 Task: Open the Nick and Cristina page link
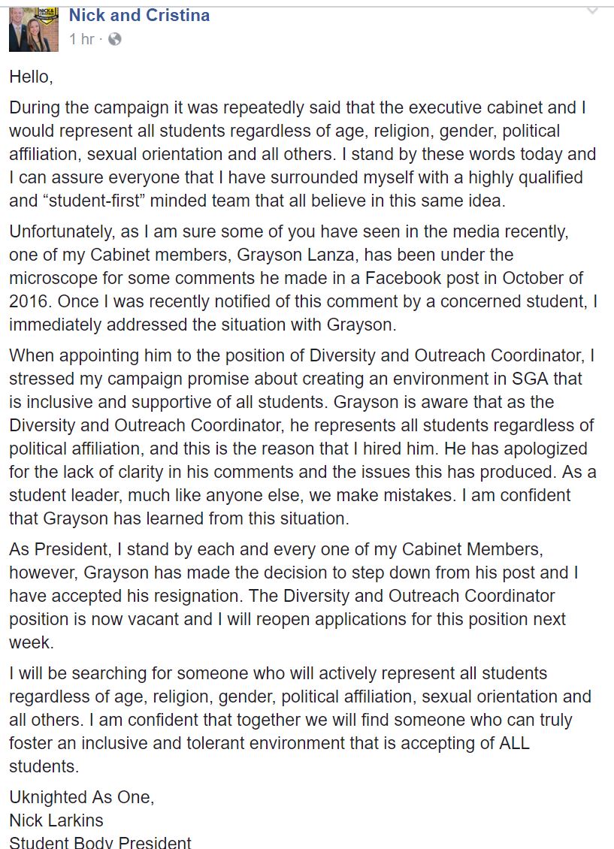139,15
